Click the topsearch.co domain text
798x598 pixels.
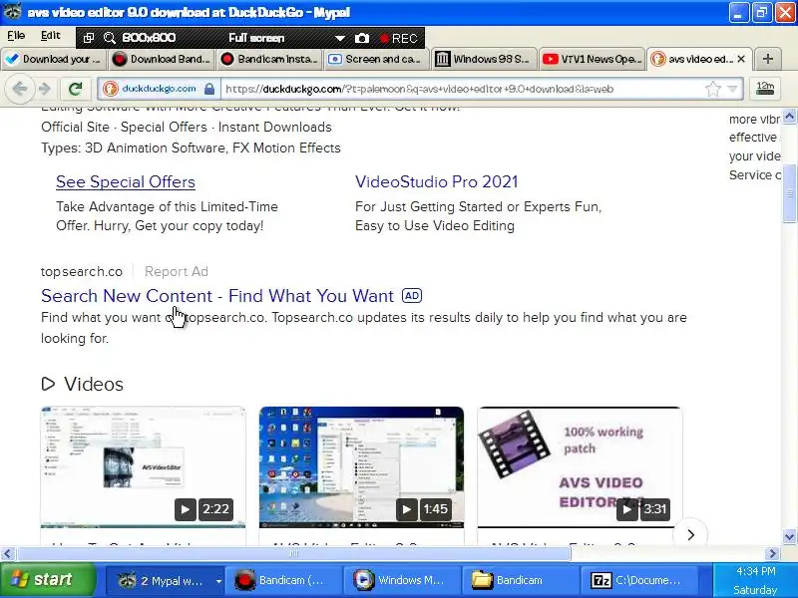82,271
